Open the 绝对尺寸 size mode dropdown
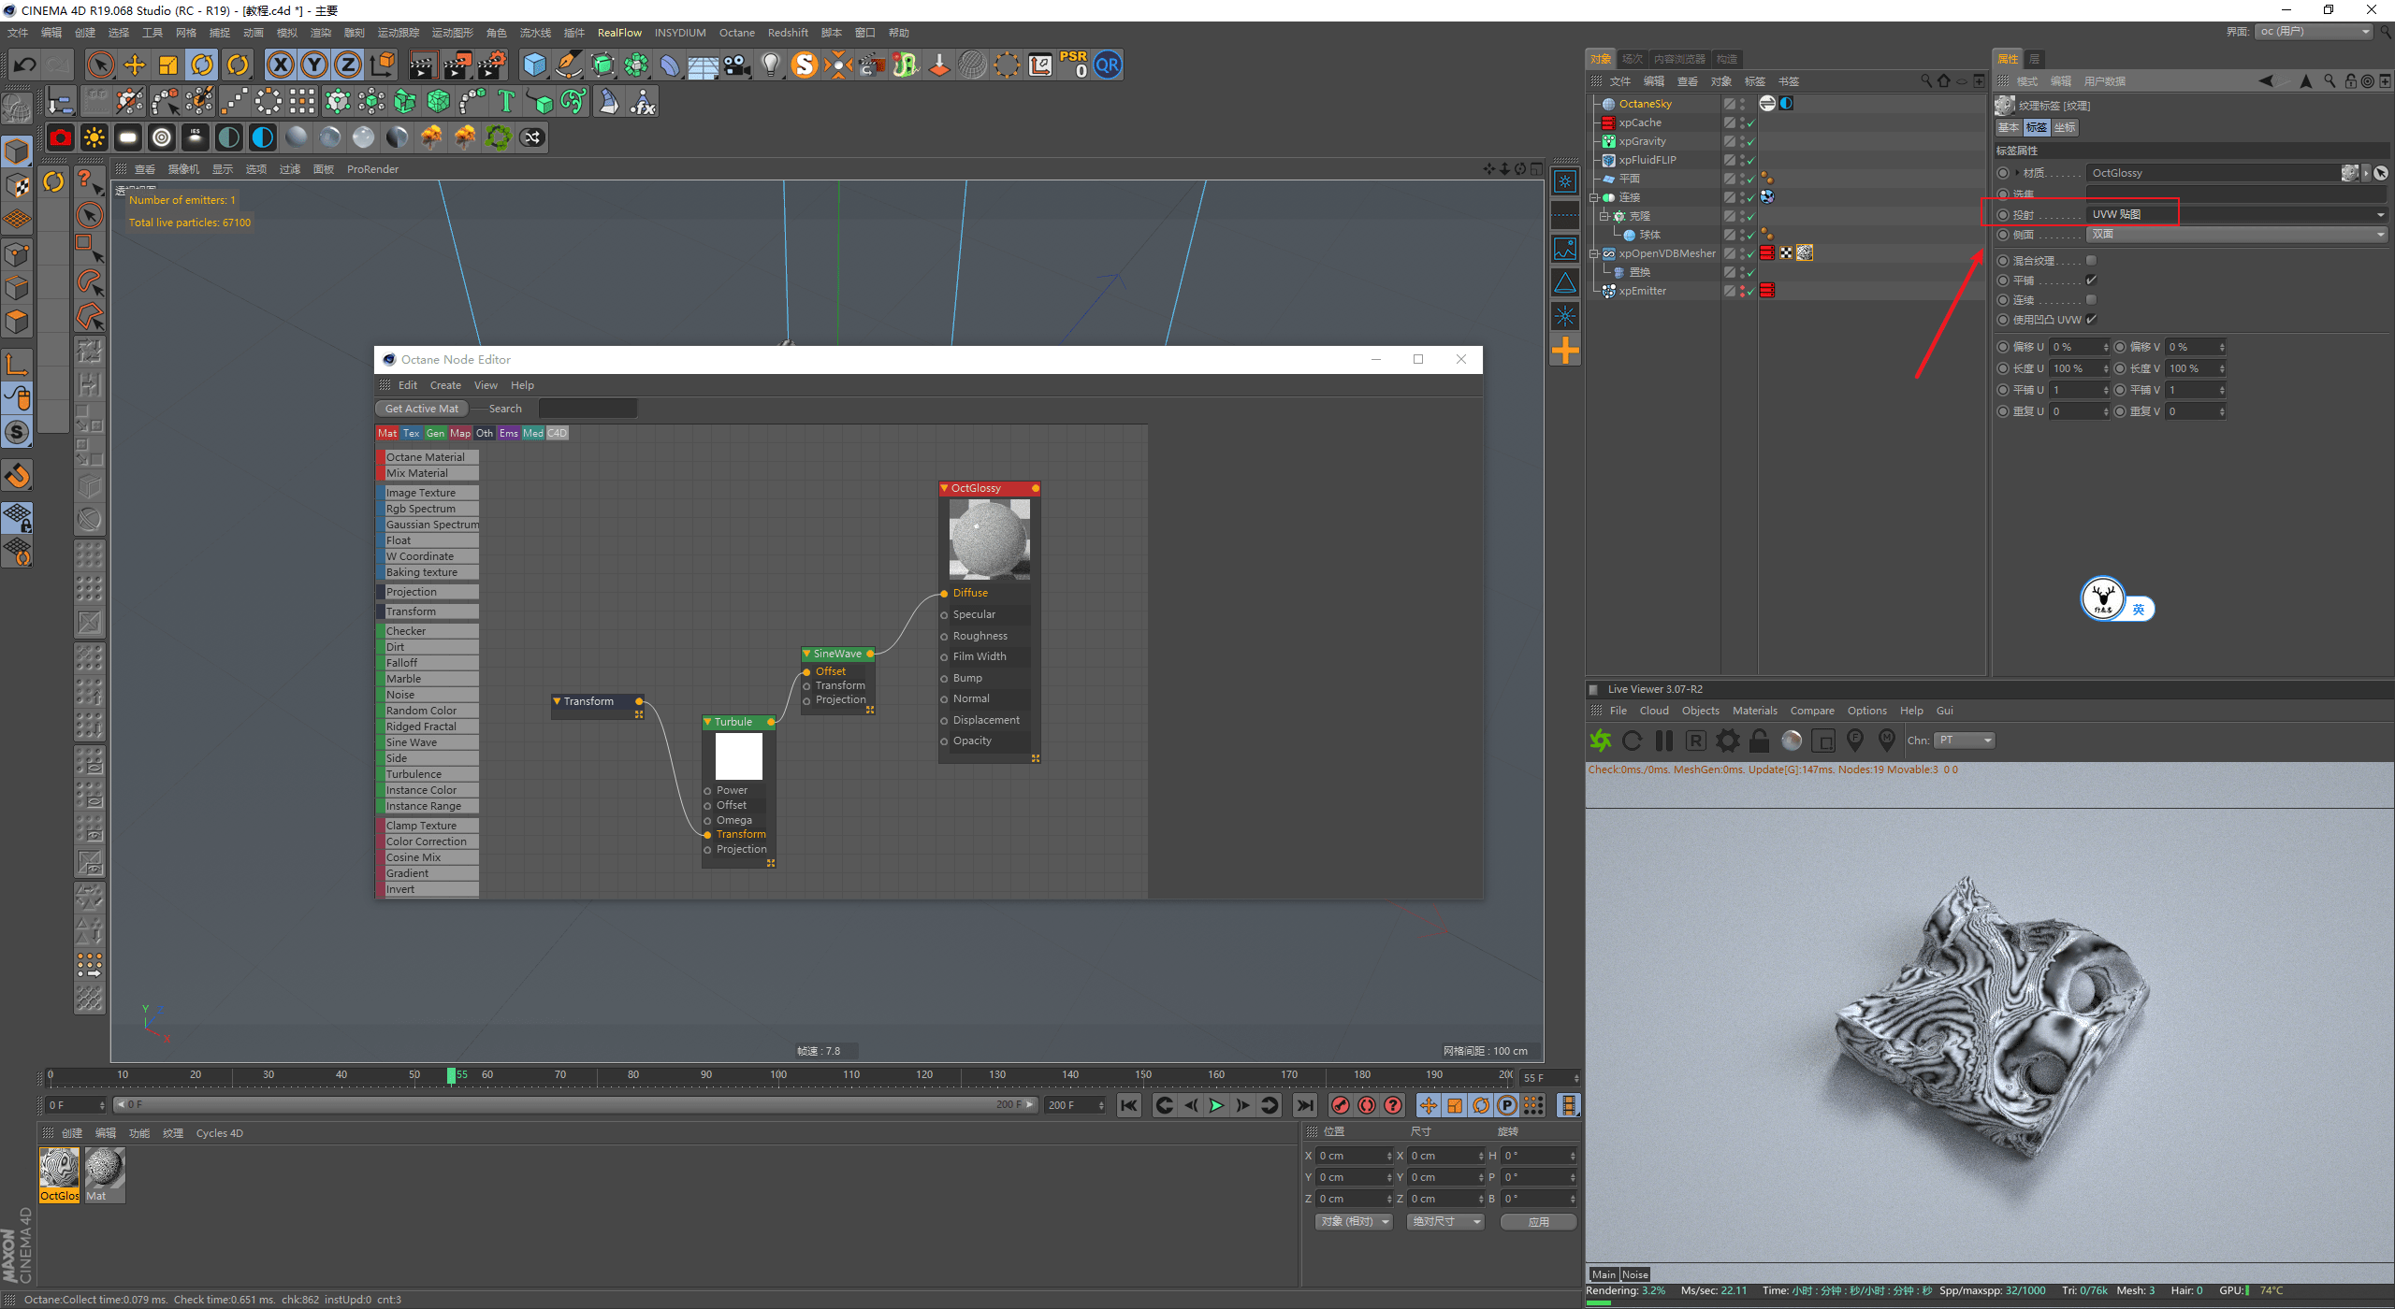The image size is (2395, 1309). pyautogui.click(x=1445, y=1222)
